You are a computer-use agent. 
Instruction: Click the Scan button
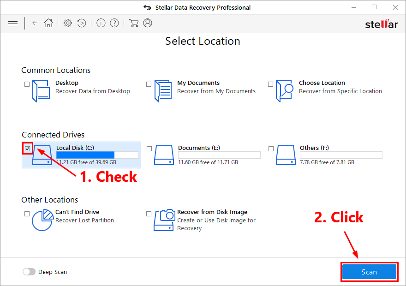click(x=369, y=272)
